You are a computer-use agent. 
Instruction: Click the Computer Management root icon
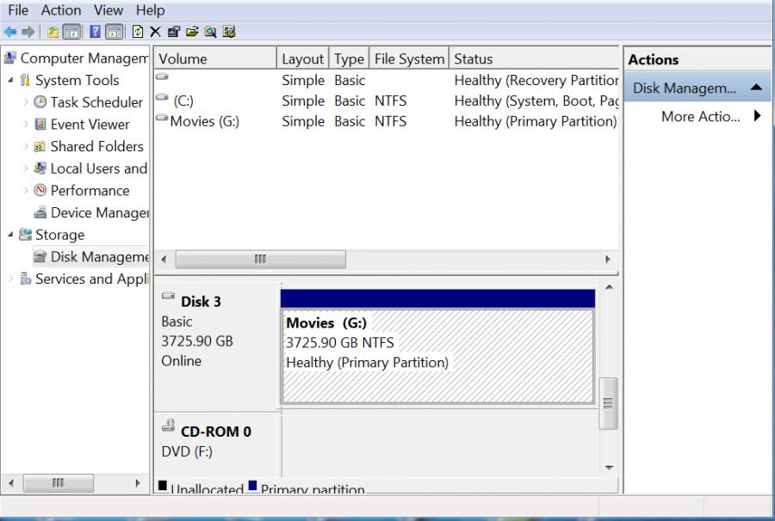point(9,58)
